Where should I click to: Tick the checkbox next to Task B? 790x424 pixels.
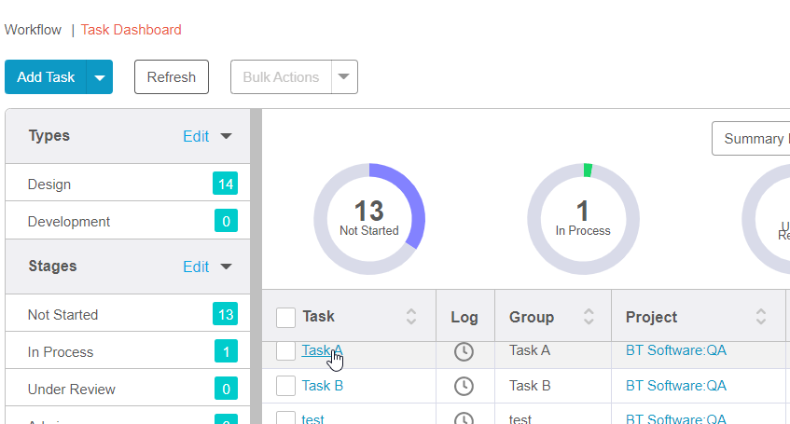(x=286, y=386)
